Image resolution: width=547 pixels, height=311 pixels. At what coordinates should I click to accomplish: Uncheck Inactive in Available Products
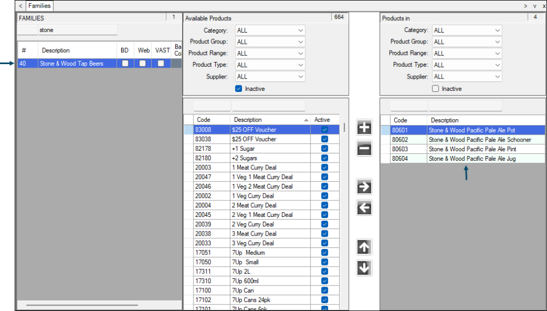(239, 89)
